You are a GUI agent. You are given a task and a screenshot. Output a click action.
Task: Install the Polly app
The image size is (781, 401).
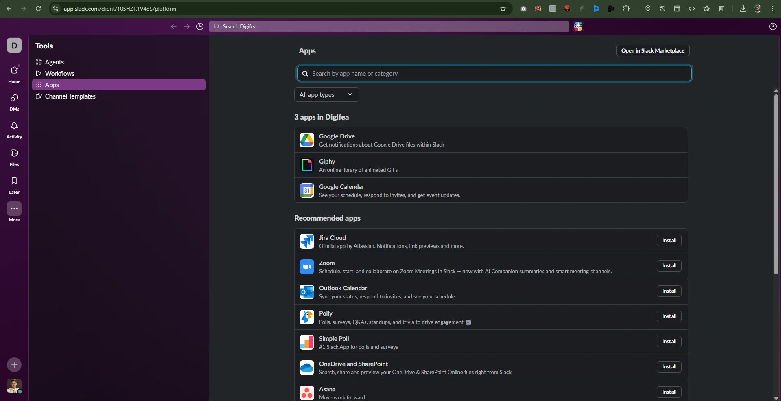point(669,316)
